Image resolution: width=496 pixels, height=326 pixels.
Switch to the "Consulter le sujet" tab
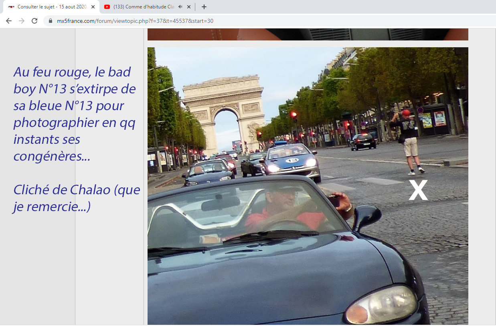tap(51, 7)
